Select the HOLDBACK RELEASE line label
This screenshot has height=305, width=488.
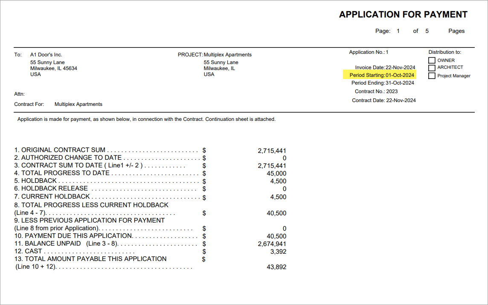tap(51, 188)
